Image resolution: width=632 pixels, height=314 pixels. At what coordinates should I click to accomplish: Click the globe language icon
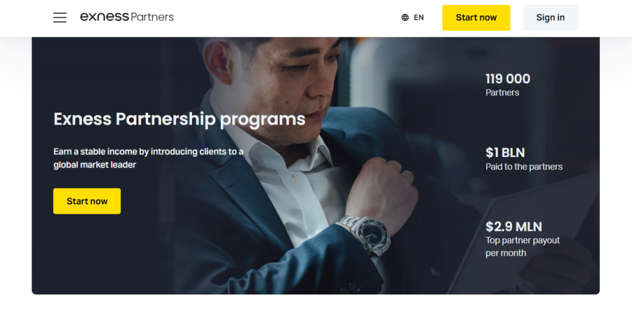pyautogui.click(x=405, y=17)
